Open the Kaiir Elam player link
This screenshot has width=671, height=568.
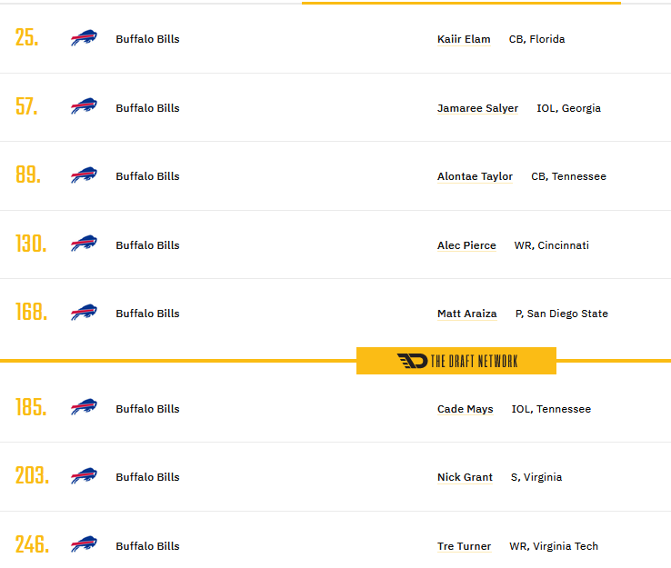[464, 39]
